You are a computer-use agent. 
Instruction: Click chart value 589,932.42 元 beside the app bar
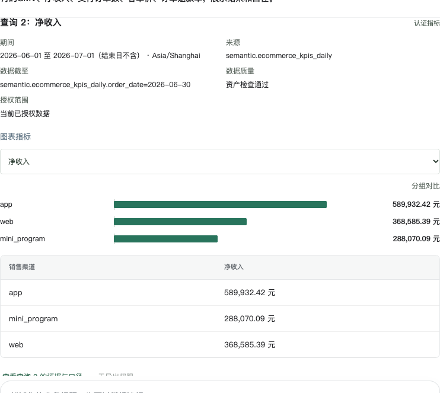pyautogui.click(x=416, y=205)
